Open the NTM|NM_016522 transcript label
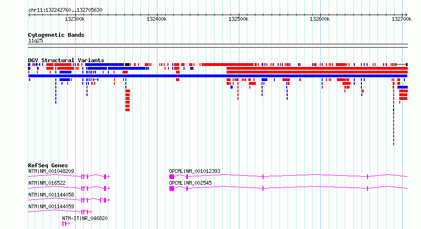 (47, 183)
